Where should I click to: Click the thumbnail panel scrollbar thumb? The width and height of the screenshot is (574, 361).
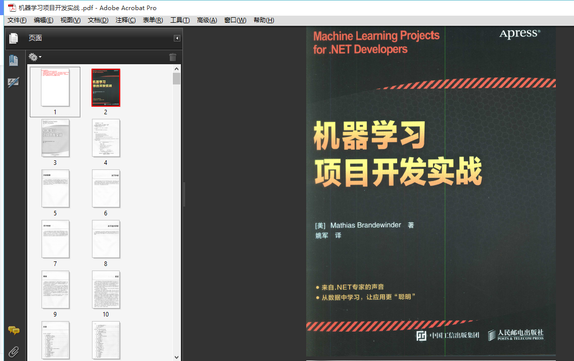(x=176, y=78)
